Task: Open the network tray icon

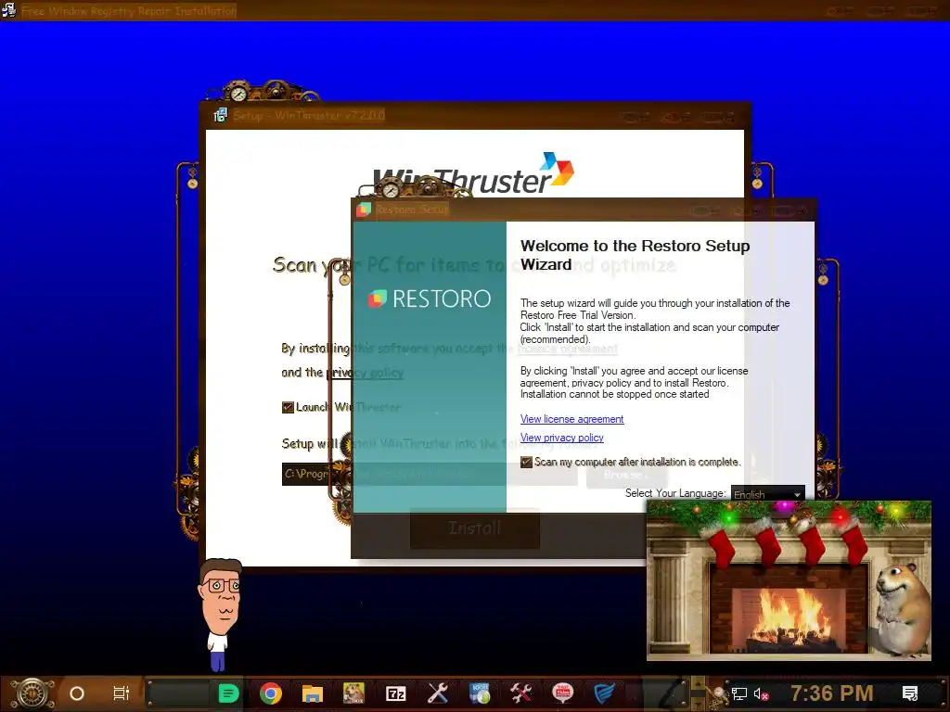Action: click(739, 694)
